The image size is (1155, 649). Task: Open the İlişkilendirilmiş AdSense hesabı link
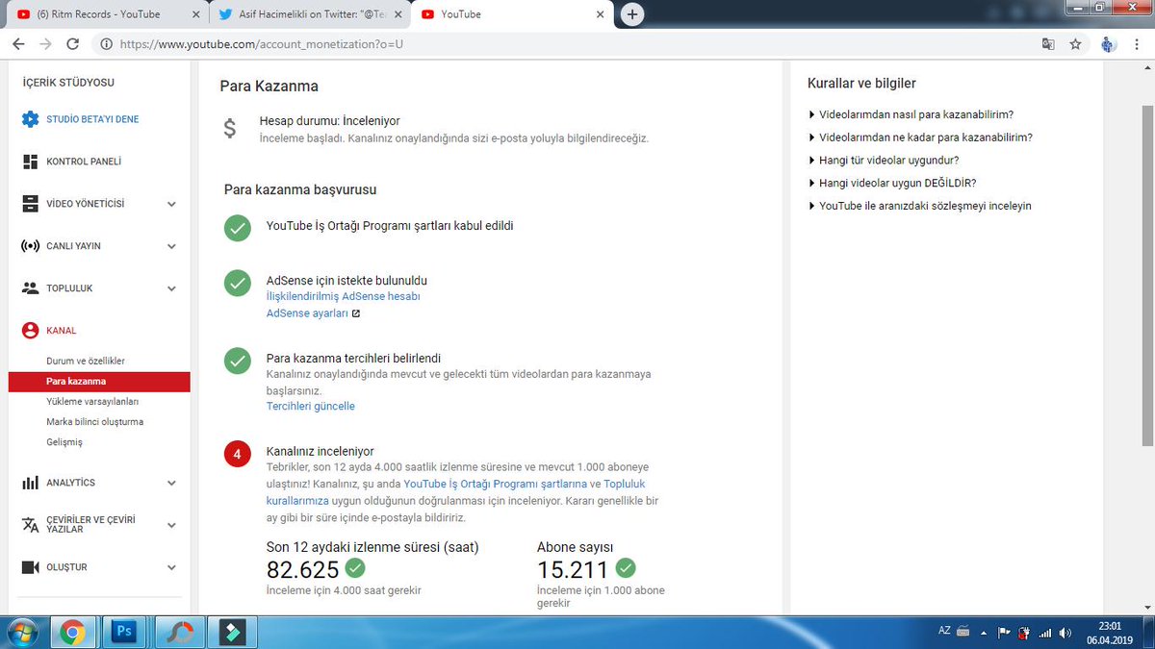(x=344, y=296)
